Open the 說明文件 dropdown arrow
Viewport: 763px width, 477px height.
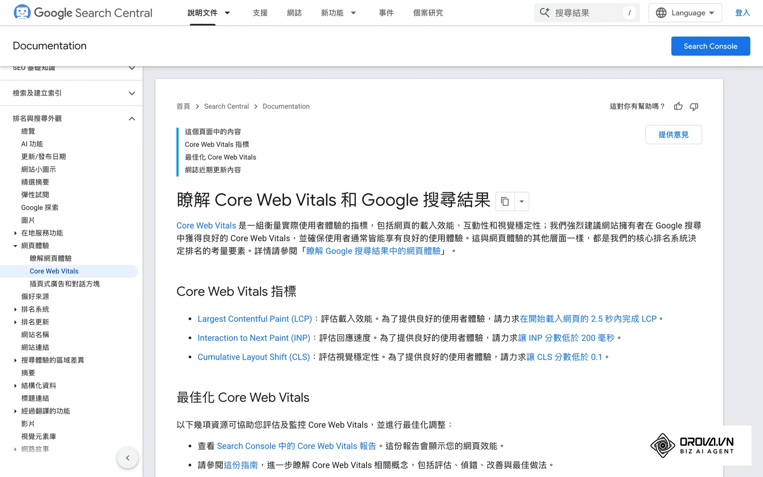(227, 13)
